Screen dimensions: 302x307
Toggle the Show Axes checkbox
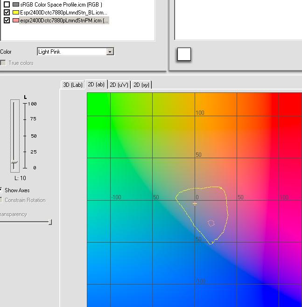pyautogui.click(x=1, y=190)
